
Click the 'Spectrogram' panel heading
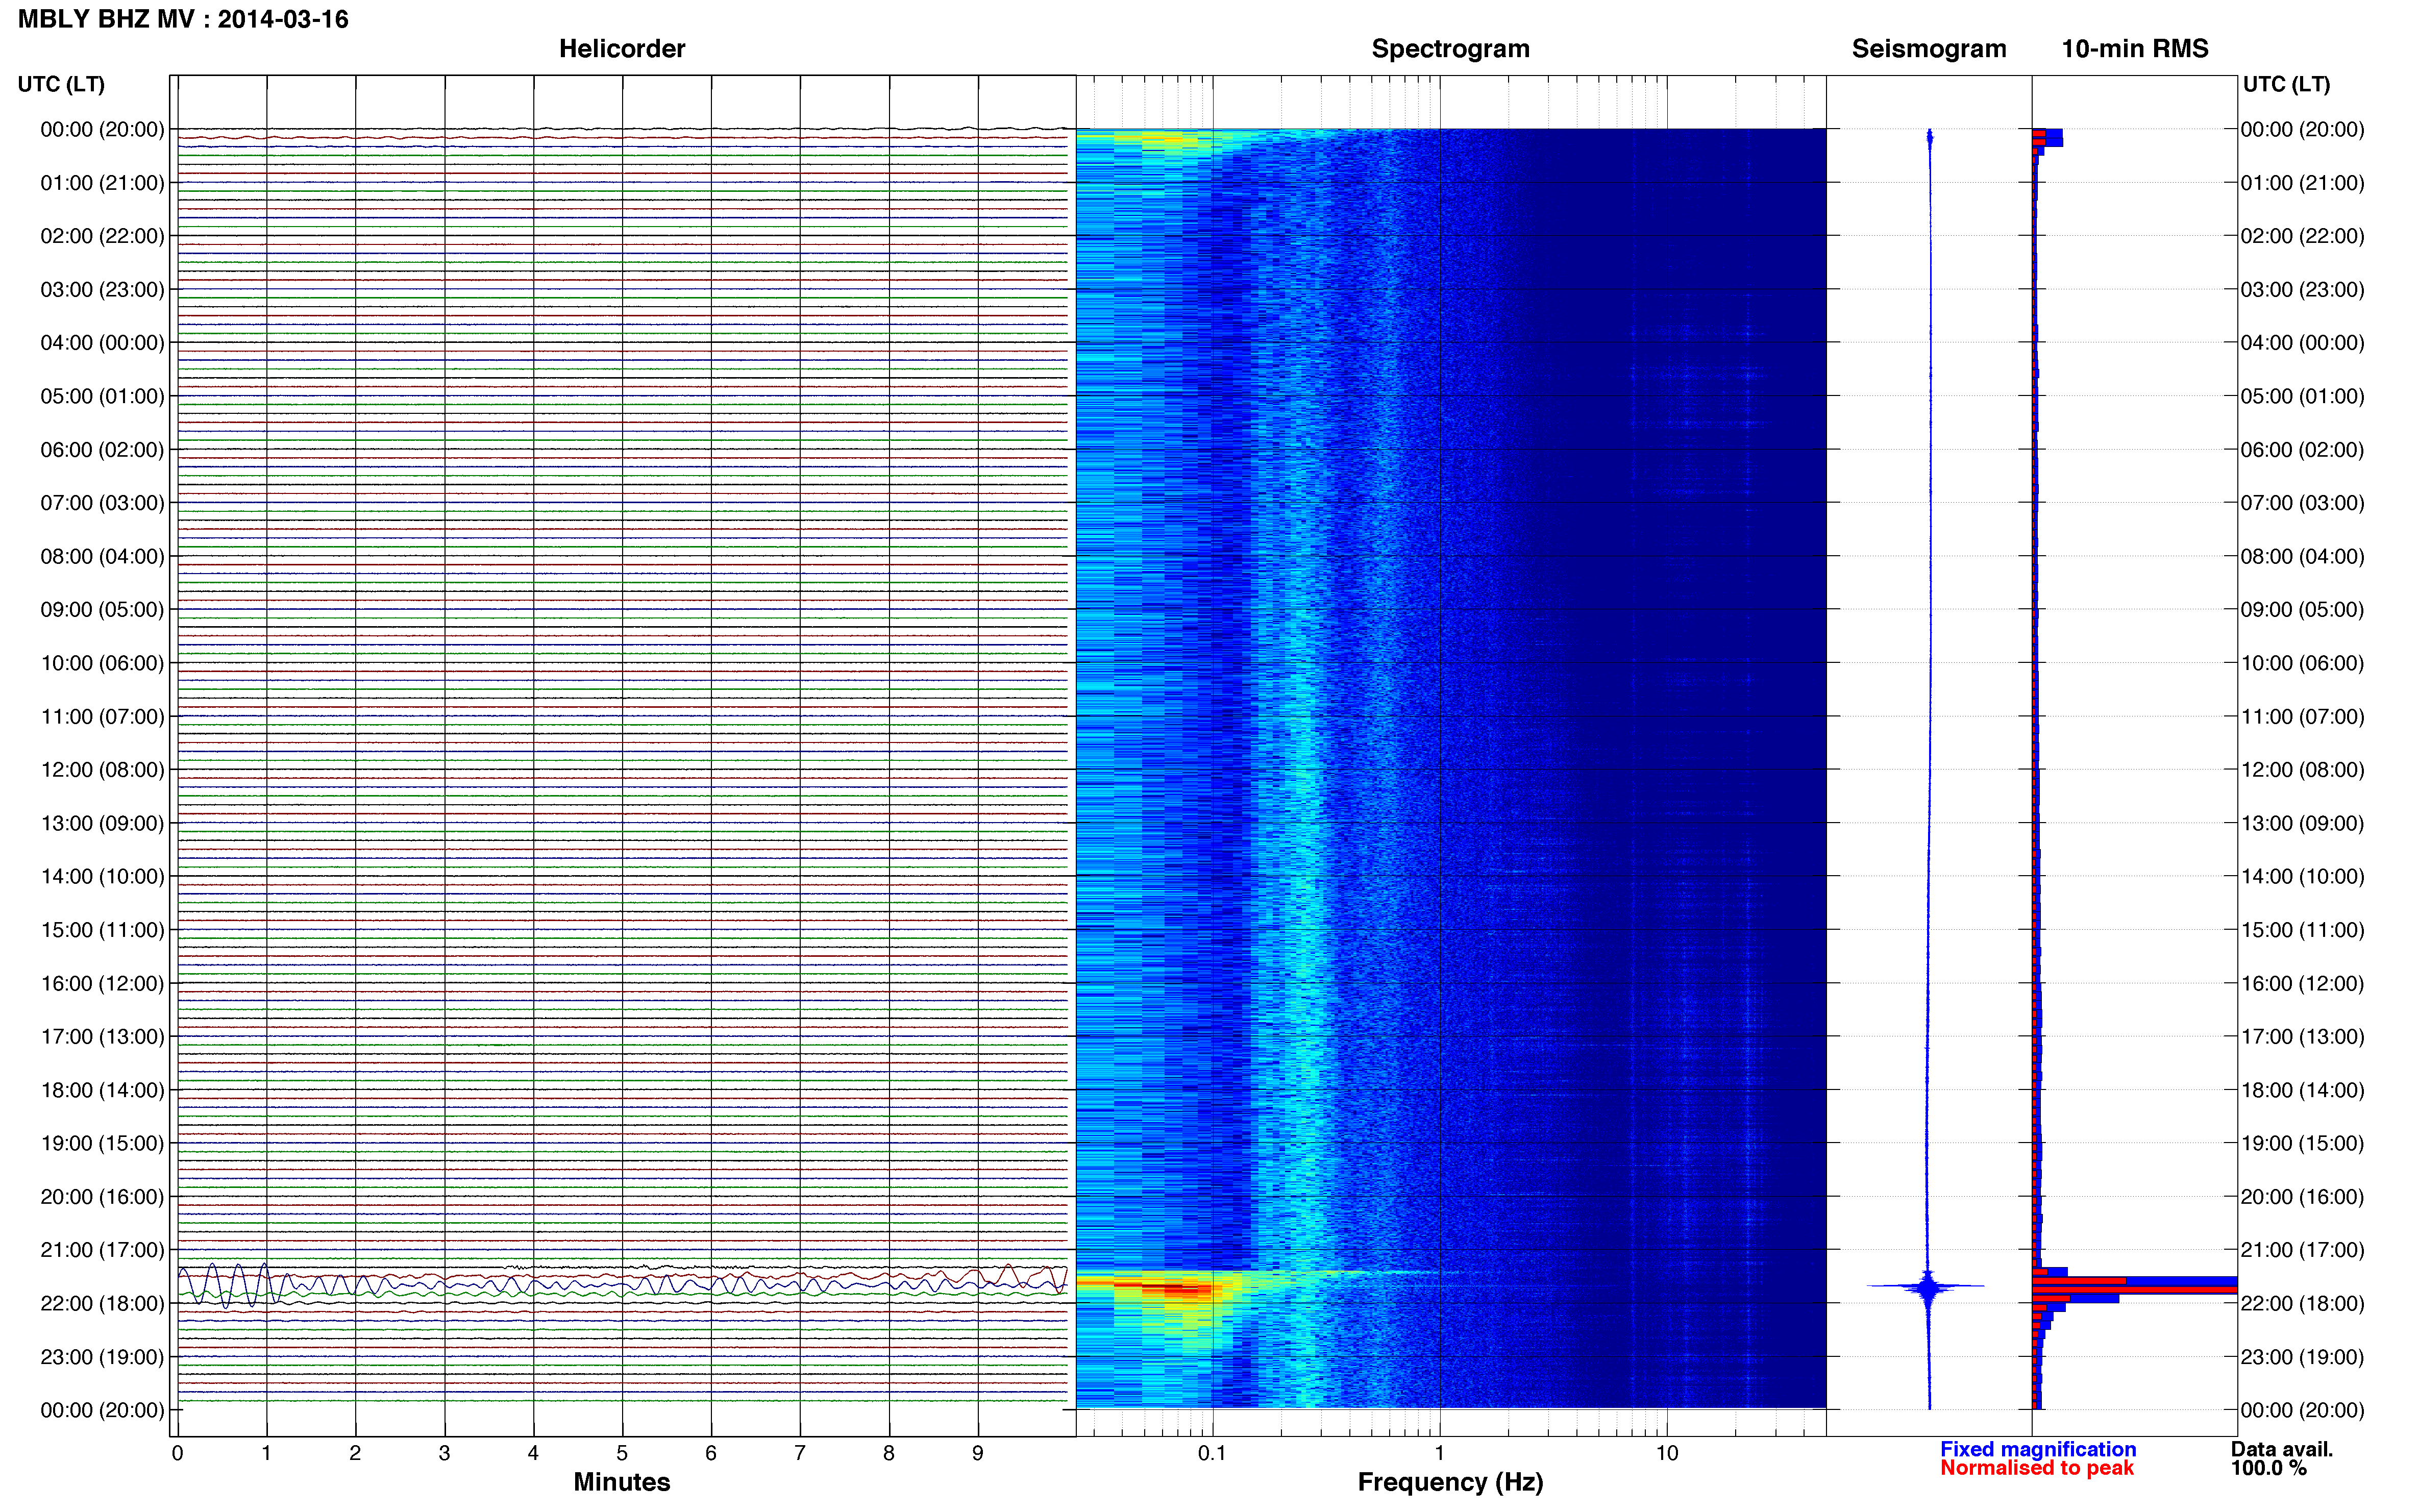[1450, 49]
